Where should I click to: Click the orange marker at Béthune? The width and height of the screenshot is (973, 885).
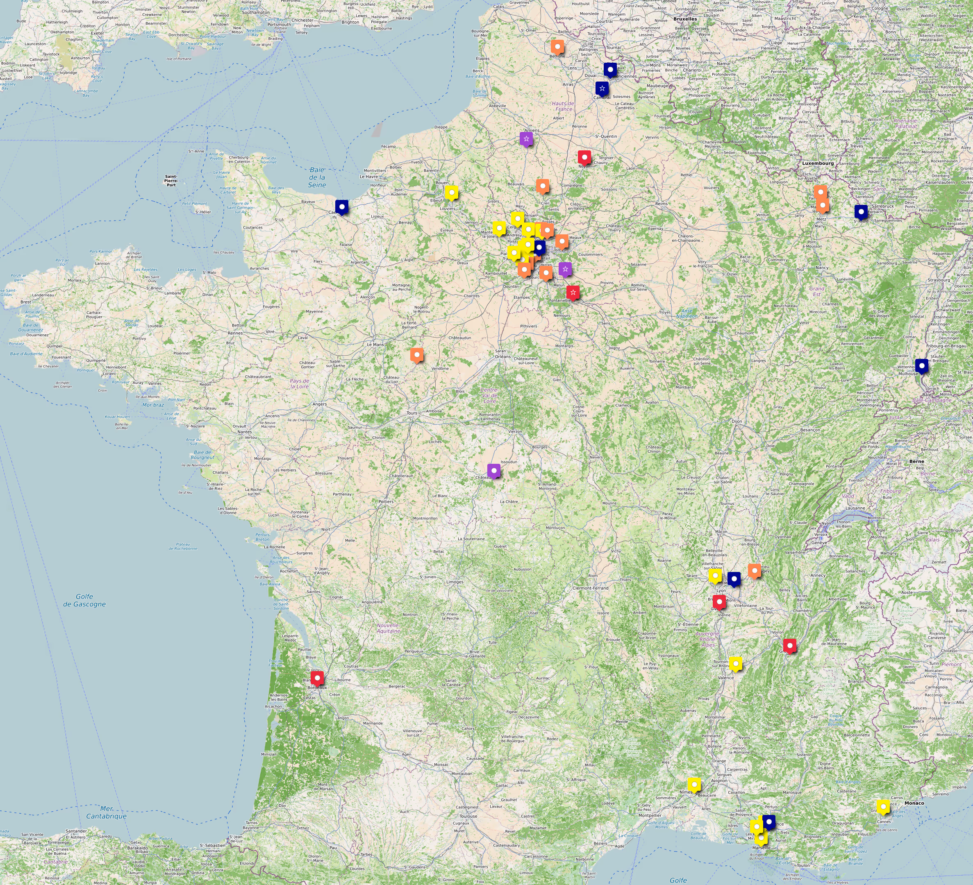(x=557, y=47)
